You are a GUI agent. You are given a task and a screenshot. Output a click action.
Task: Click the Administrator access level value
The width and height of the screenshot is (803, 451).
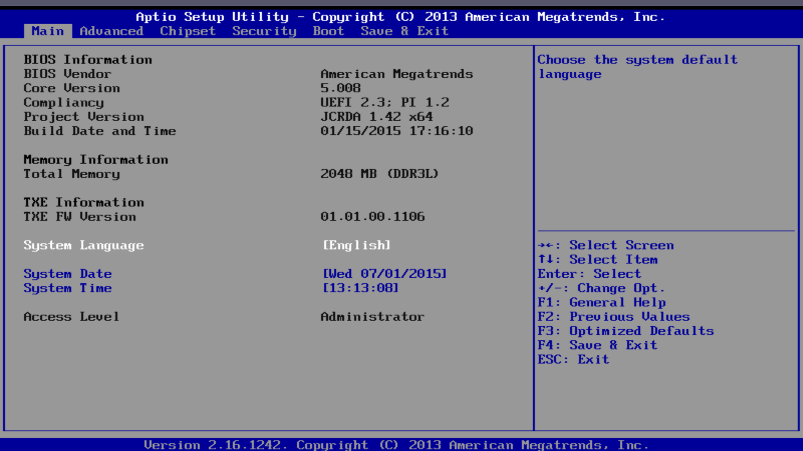click(x=372, y=317)
